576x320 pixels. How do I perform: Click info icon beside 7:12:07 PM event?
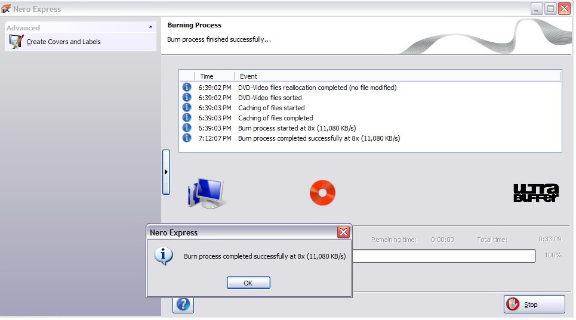click(187, 138)
